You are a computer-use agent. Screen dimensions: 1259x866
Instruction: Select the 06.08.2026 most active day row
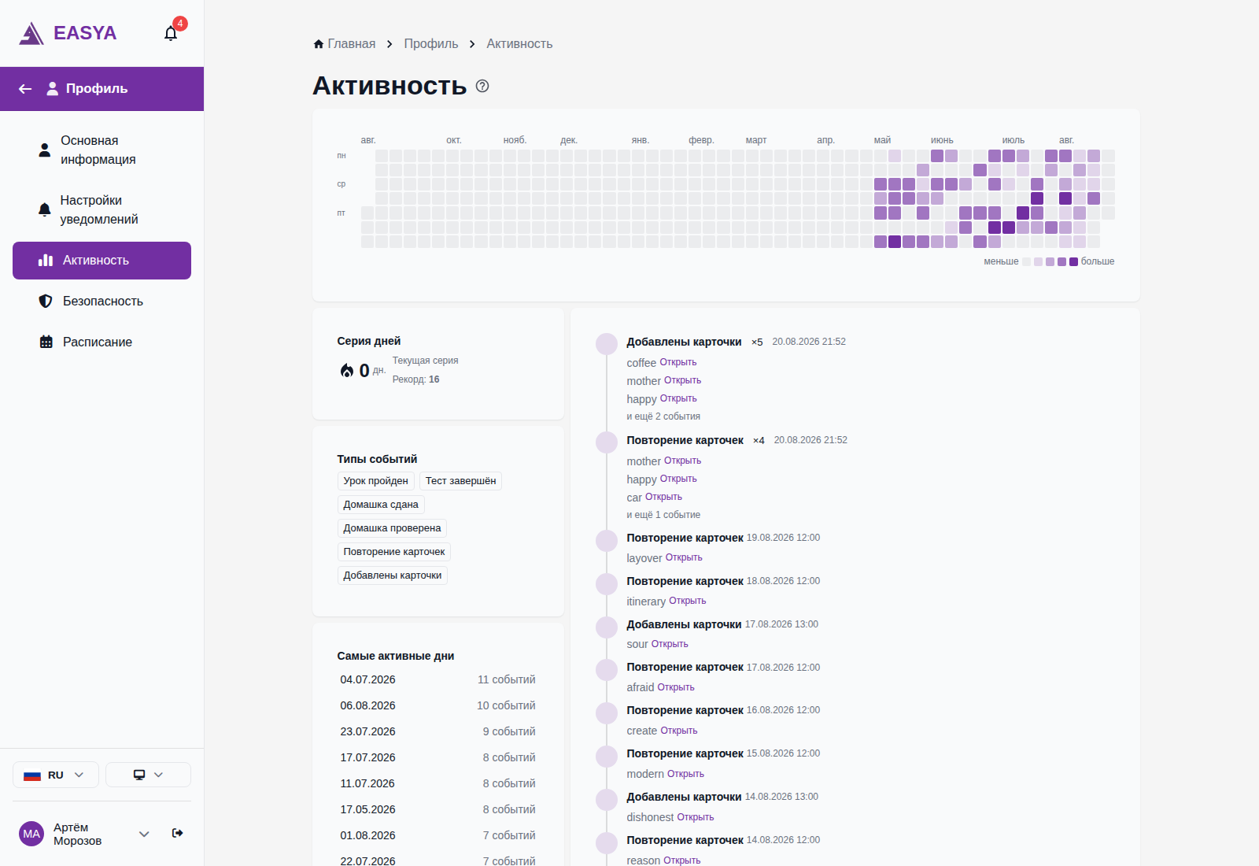[438, 705]
